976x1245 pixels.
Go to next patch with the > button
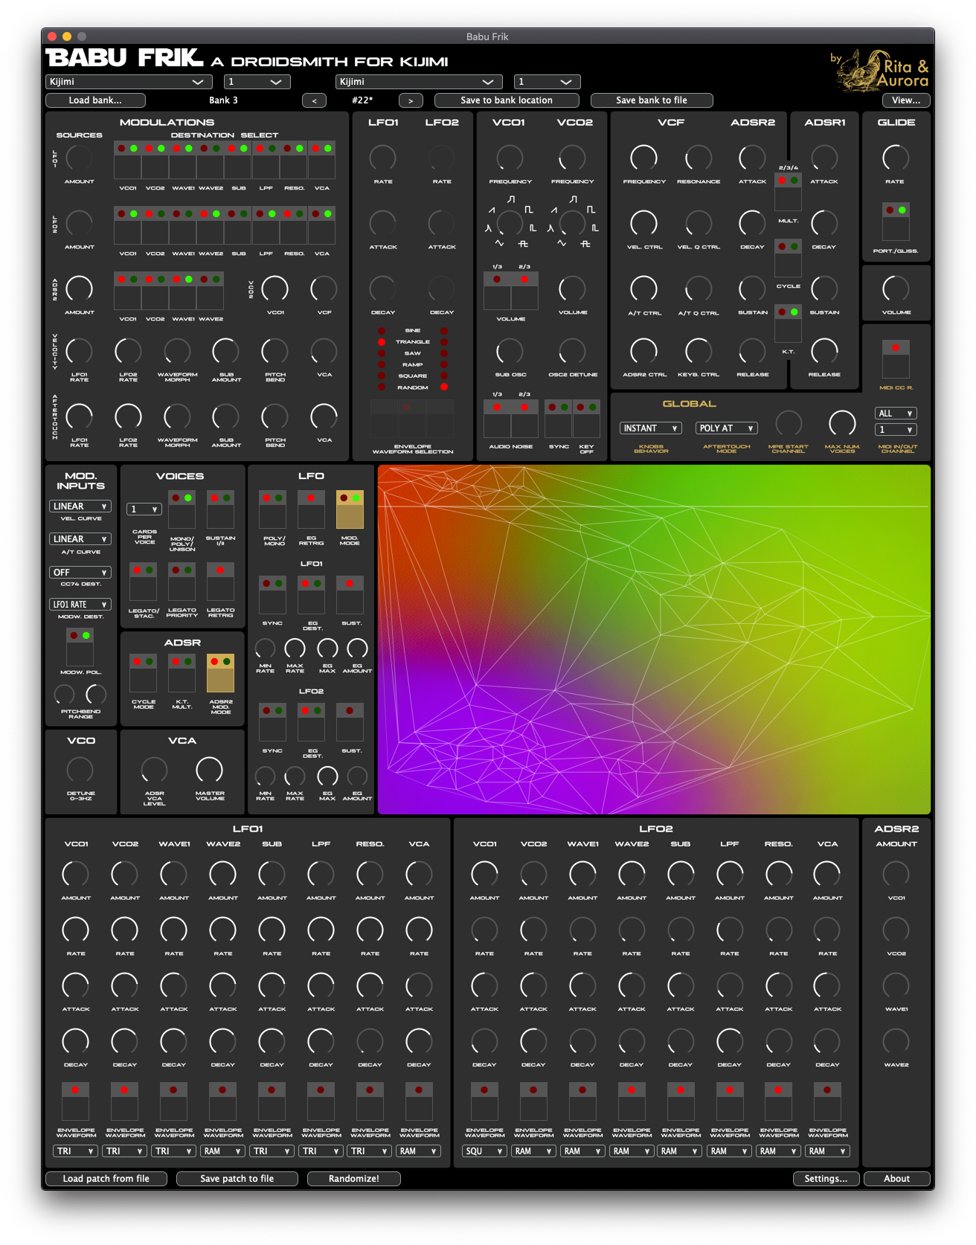pos(411,100)
